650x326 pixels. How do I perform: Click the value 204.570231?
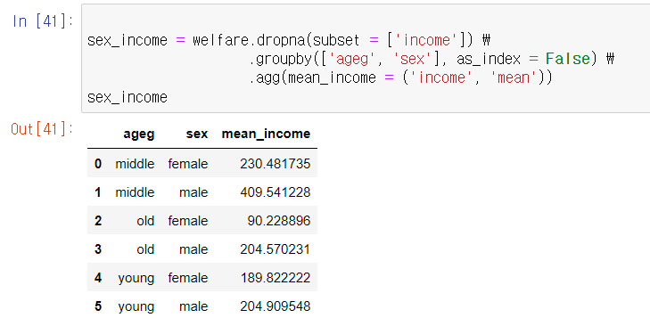click(276, 249)
